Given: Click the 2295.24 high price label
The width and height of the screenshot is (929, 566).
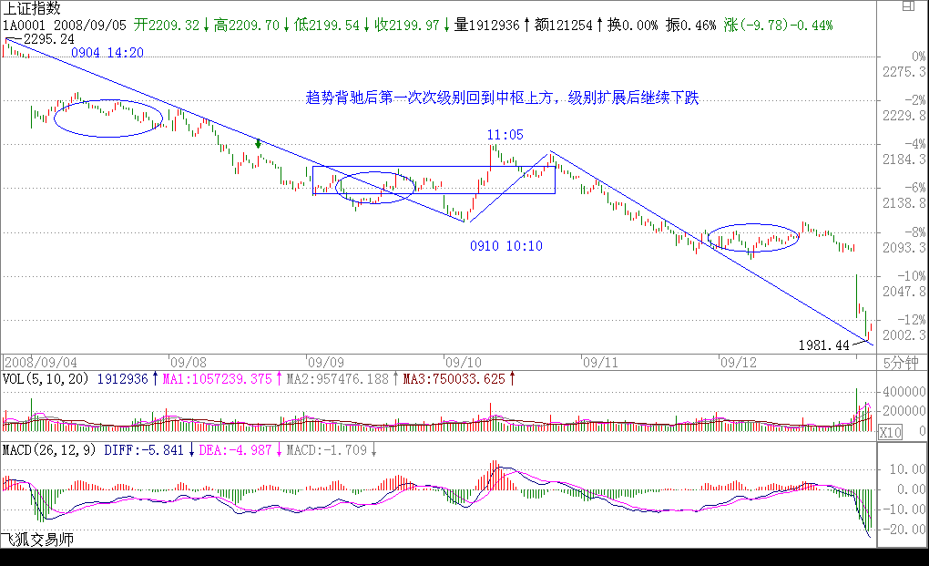Looking at the screenshot, I should tap(48, 39).
